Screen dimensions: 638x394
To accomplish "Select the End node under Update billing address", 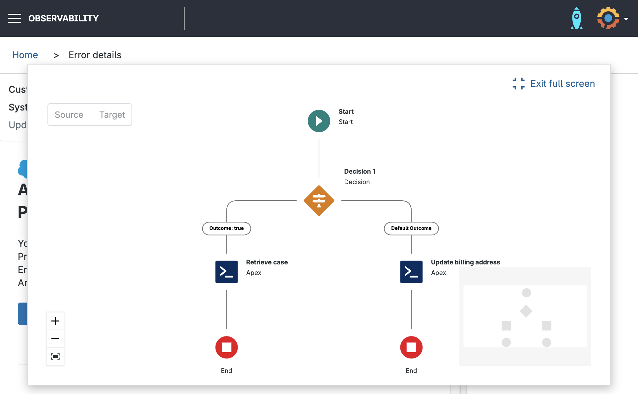I will pos(411,347).
